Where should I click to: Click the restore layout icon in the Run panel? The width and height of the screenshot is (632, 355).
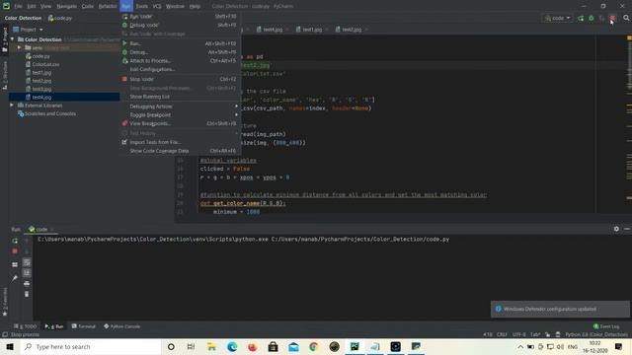pos(15,264)
